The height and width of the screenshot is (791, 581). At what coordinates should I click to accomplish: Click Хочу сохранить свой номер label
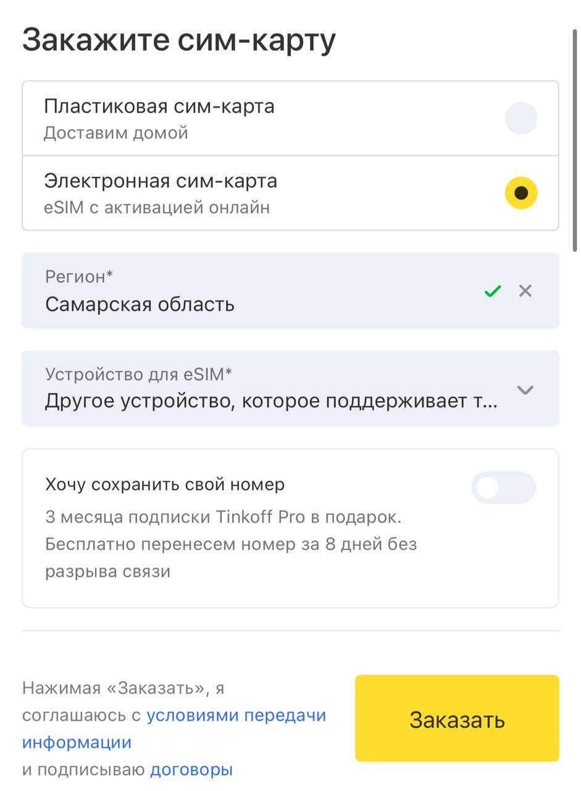click(x=164, y=484)
